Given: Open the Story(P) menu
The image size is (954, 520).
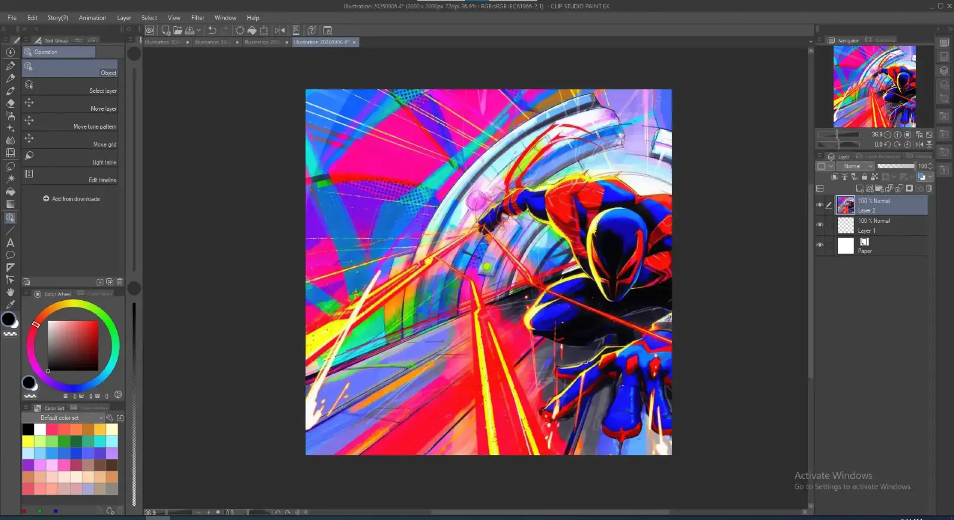Looking at the screenshot, I should tap(58, 18).
